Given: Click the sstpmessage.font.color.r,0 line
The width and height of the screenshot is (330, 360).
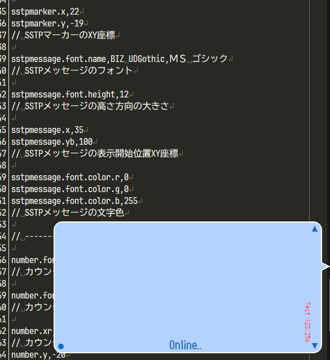Looking at the screenshot, I should coord(70,177).
